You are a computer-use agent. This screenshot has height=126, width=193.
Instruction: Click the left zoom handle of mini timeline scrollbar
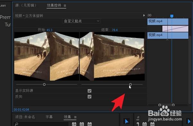[160, 105]
